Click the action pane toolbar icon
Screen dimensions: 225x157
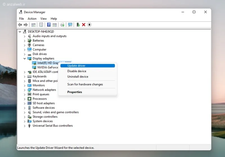[x=55, y=25]
